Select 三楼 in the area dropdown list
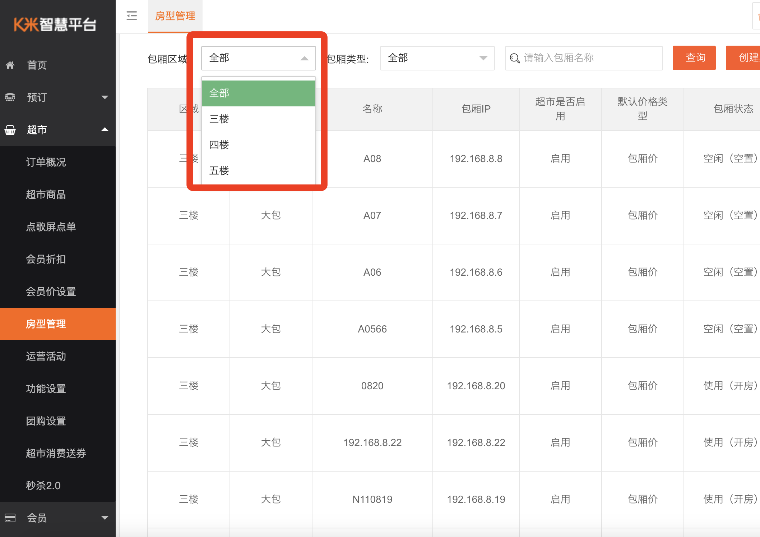Image resolution: width=760 pixels, height=537 pixels. pos(259,119)
